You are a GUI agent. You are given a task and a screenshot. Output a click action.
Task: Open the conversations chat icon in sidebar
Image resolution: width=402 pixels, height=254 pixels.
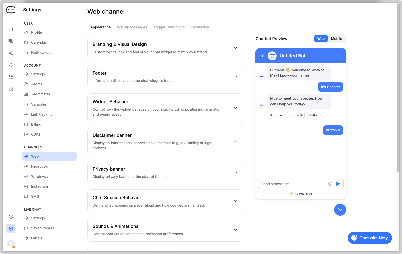pos(11,41)
